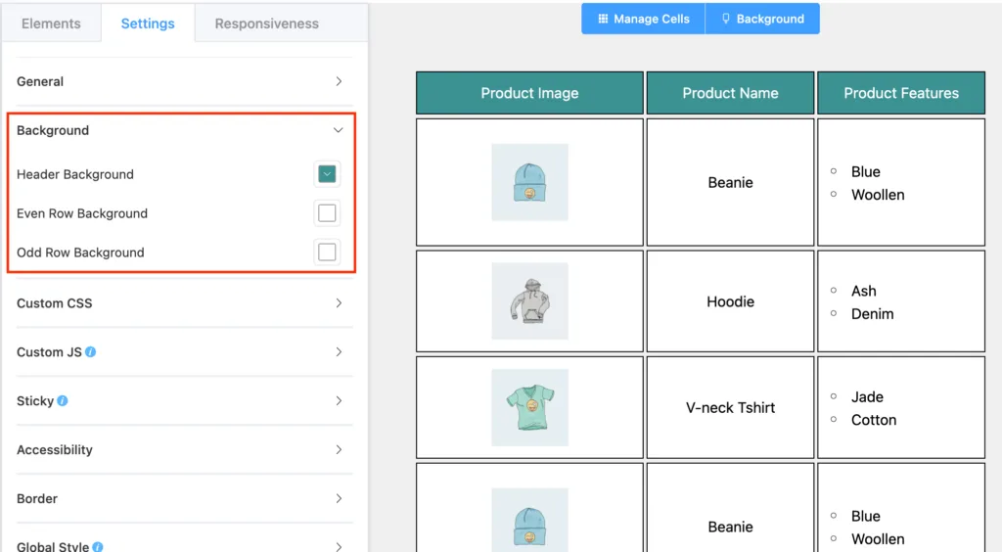
Task: Click the Global Style info icon
Action: [98, 547]
